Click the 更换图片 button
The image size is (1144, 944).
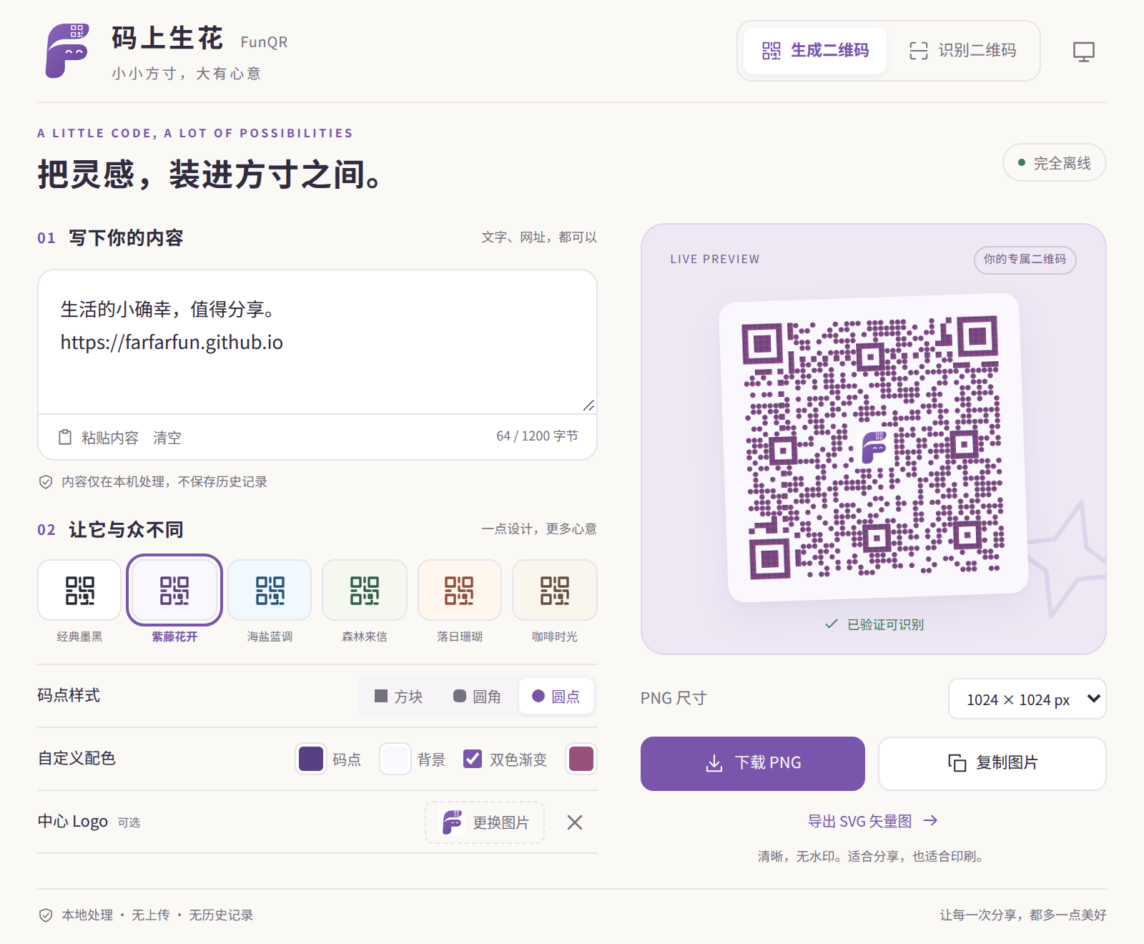click(x=485, y=822)
